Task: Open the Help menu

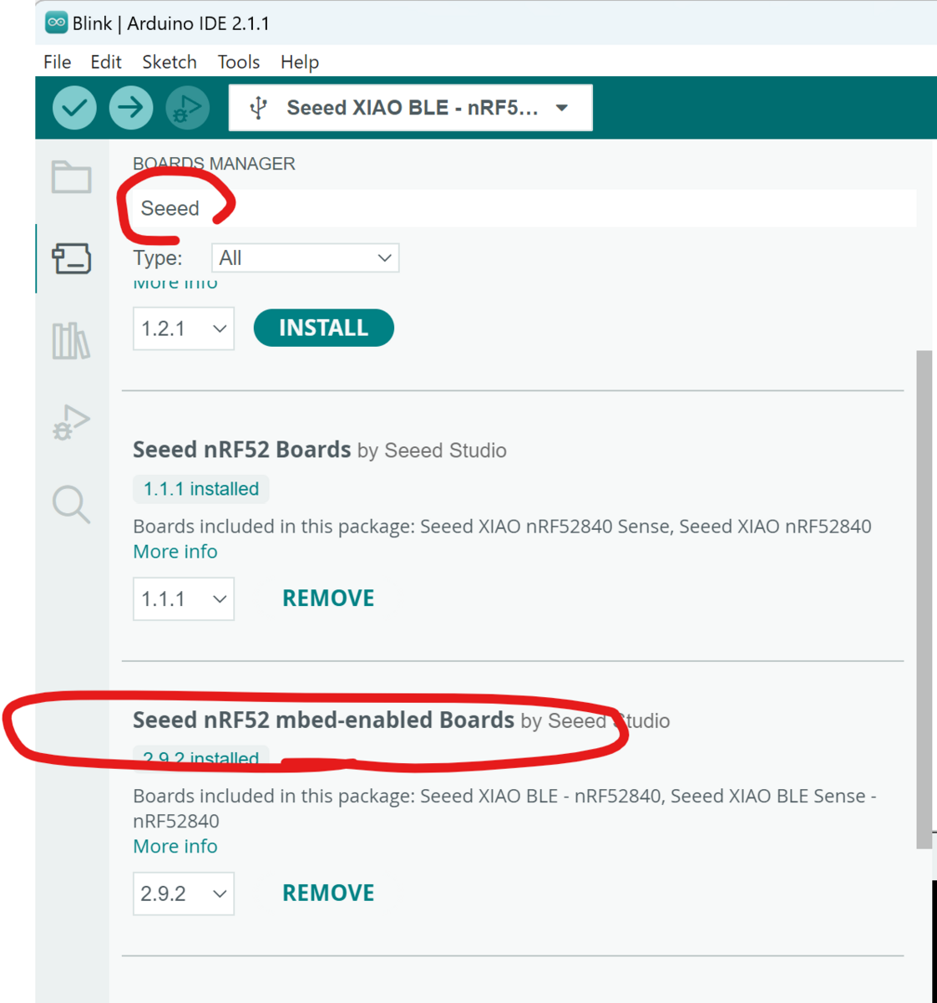Action: coord(300,62)
